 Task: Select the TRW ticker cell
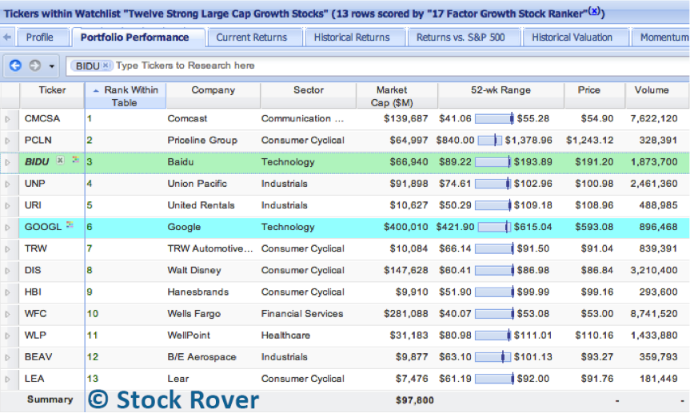pos(52,248)
